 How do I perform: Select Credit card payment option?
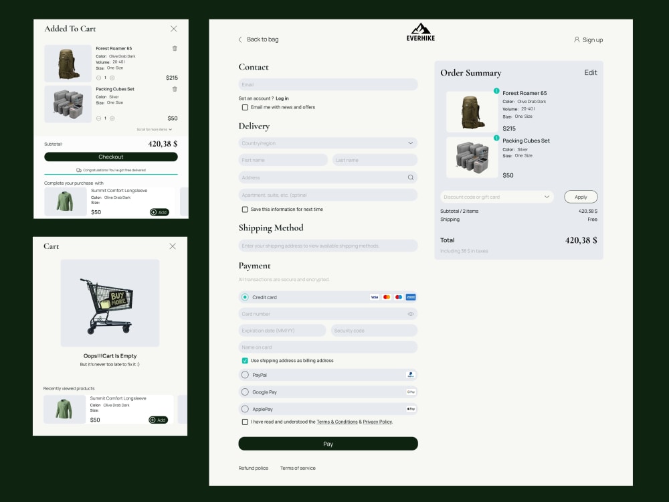(x=245, y=297)
